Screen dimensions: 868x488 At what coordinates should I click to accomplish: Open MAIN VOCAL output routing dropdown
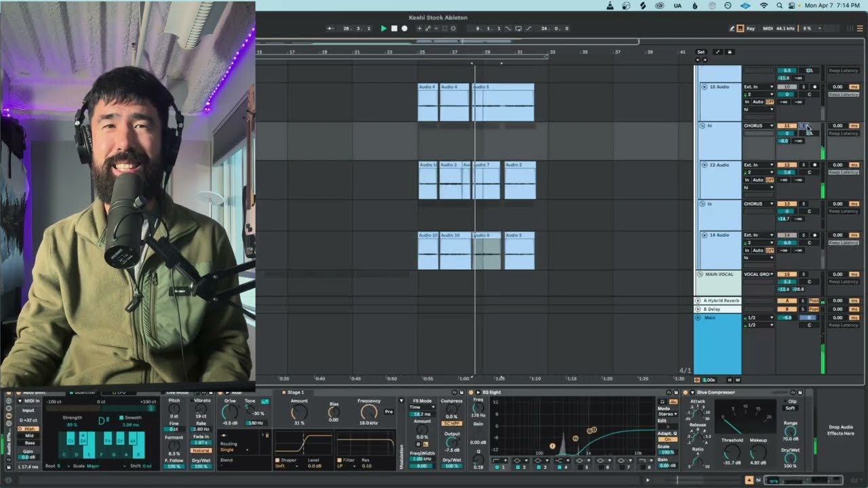[759, 274]
